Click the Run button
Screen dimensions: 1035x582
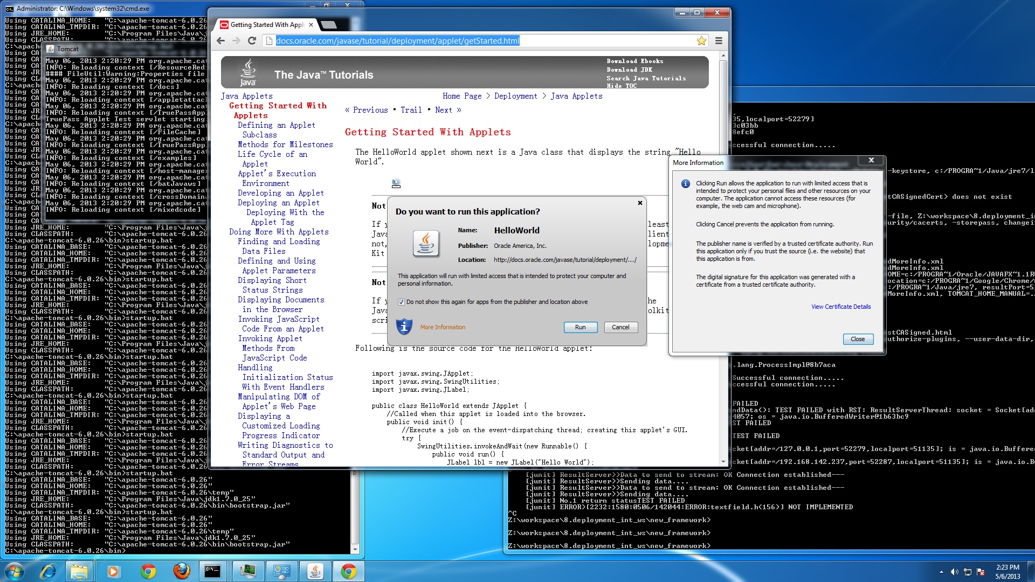(580, 327)
